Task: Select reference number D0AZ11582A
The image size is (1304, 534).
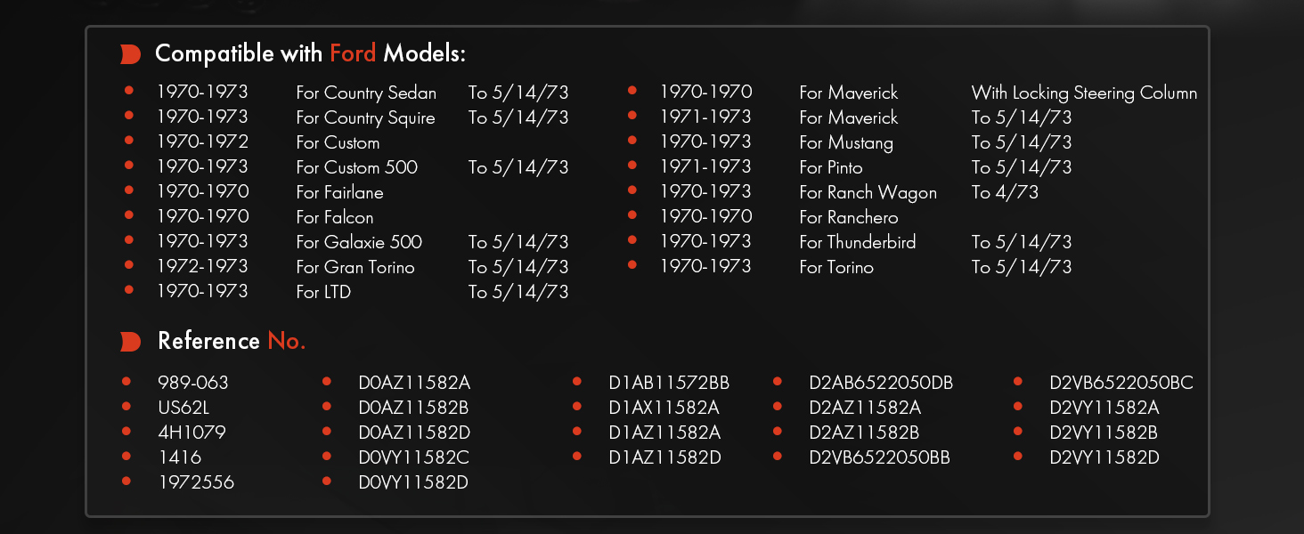Action: [x=414, y=383]
